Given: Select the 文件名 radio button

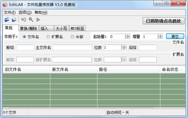Looking at the screenshot, I should click(x=24, y=37).
